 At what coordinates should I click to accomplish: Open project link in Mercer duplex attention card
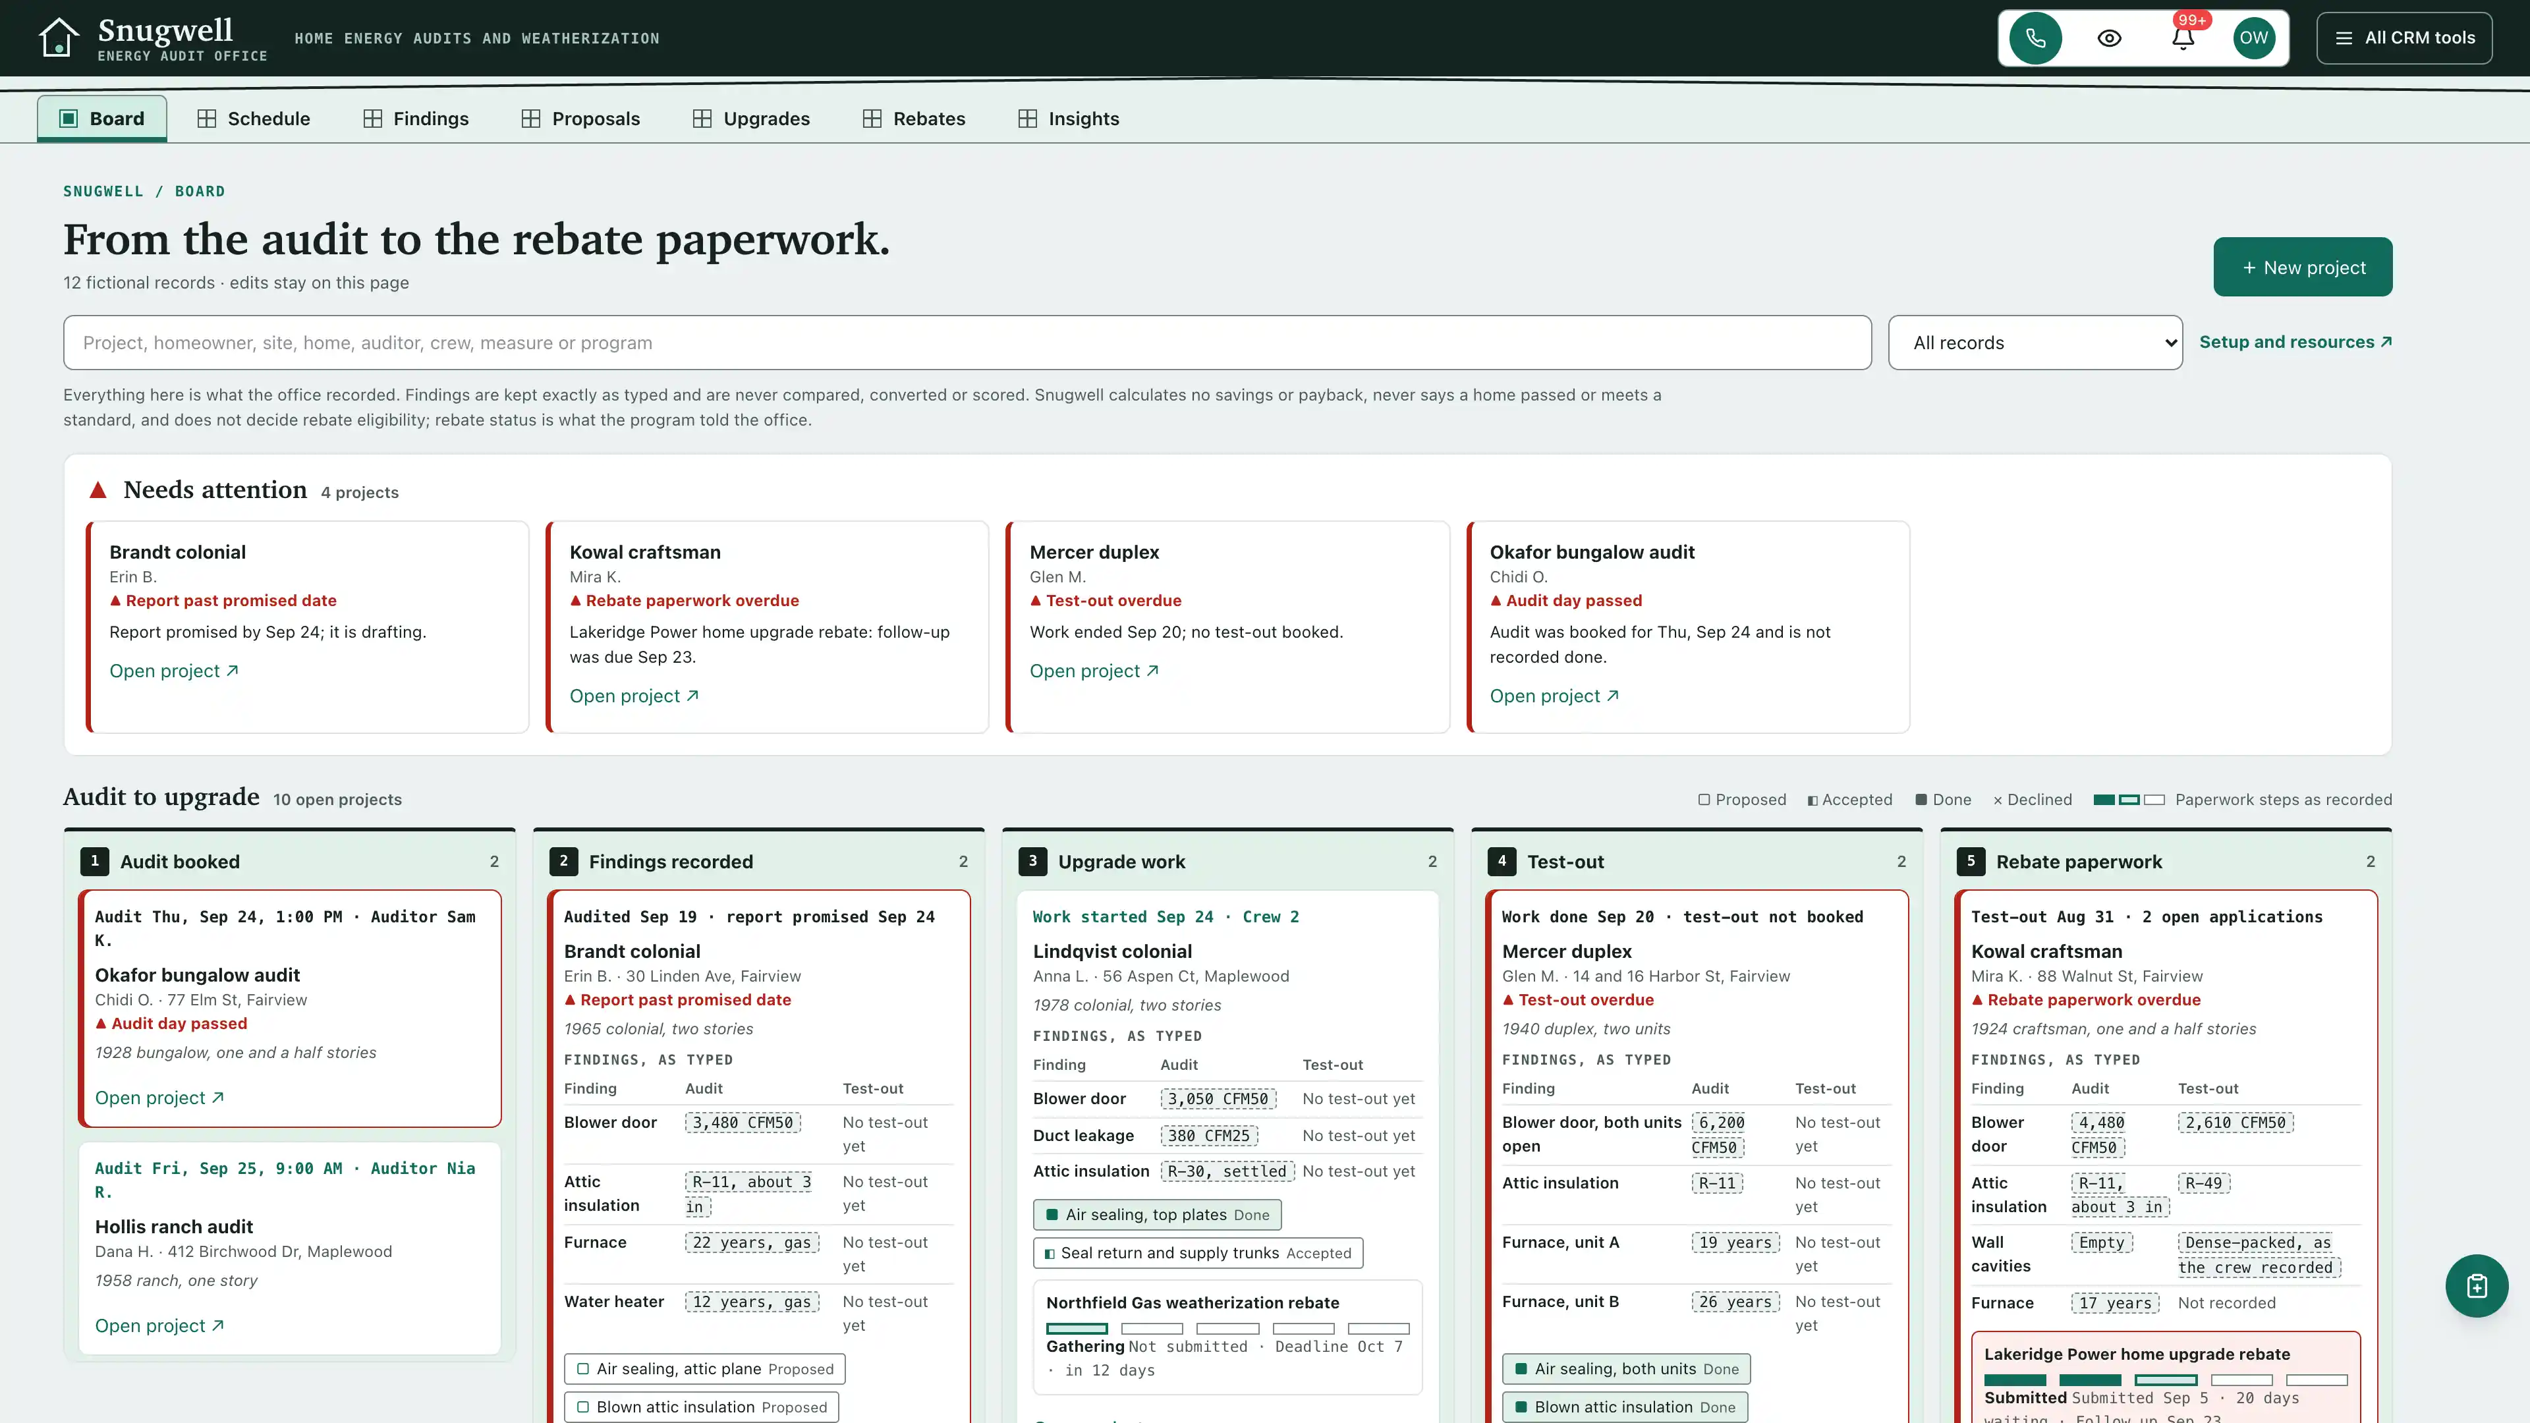1094,671
